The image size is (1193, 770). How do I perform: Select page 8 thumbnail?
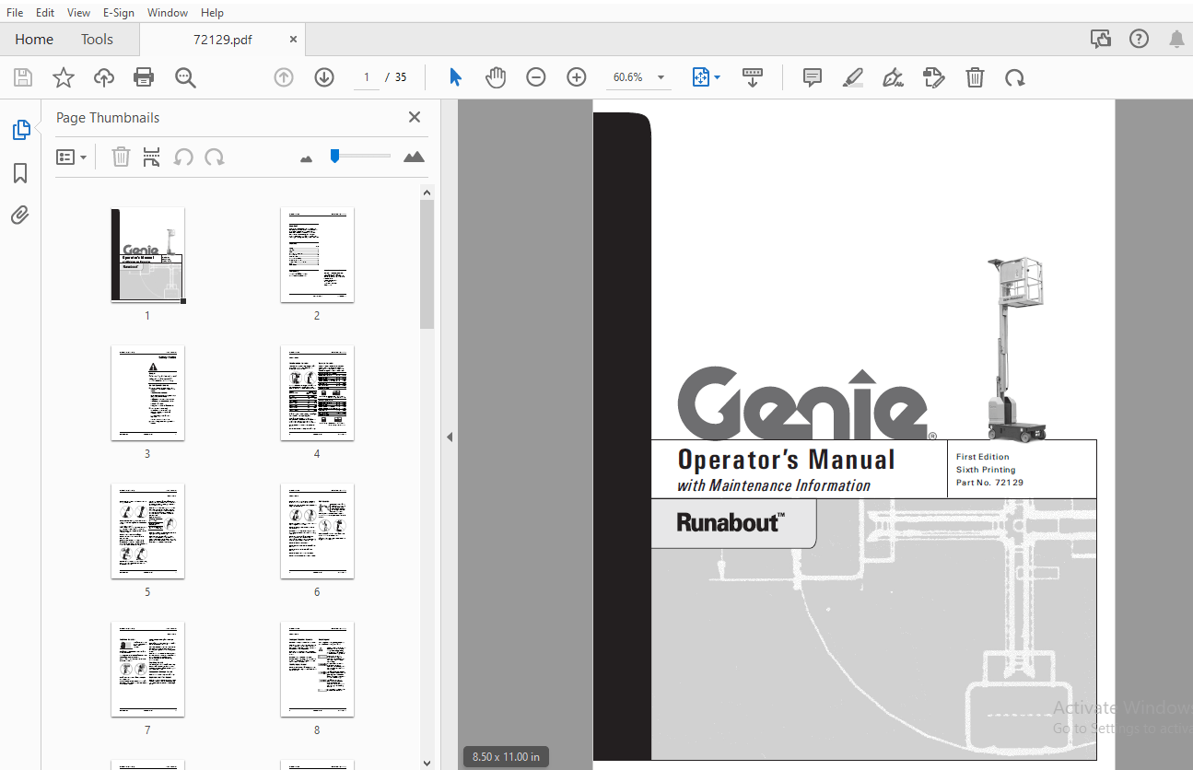pyautogui.click(x=317, y=669)
